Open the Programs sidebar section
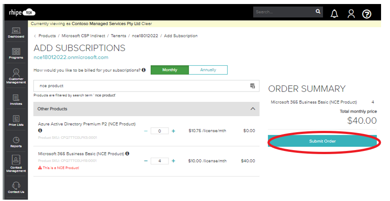This screenshot has height=201, width=390. coord(16,54)
